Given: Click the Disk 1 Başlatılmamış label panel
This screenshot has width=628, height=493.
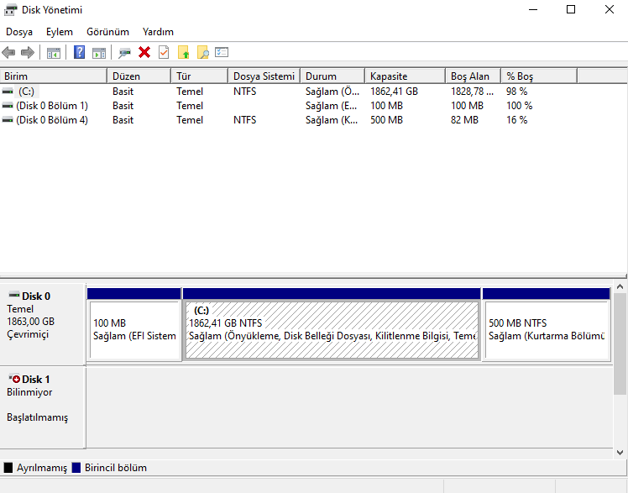Looking at the screenshot, I should (x=43, y=406).
